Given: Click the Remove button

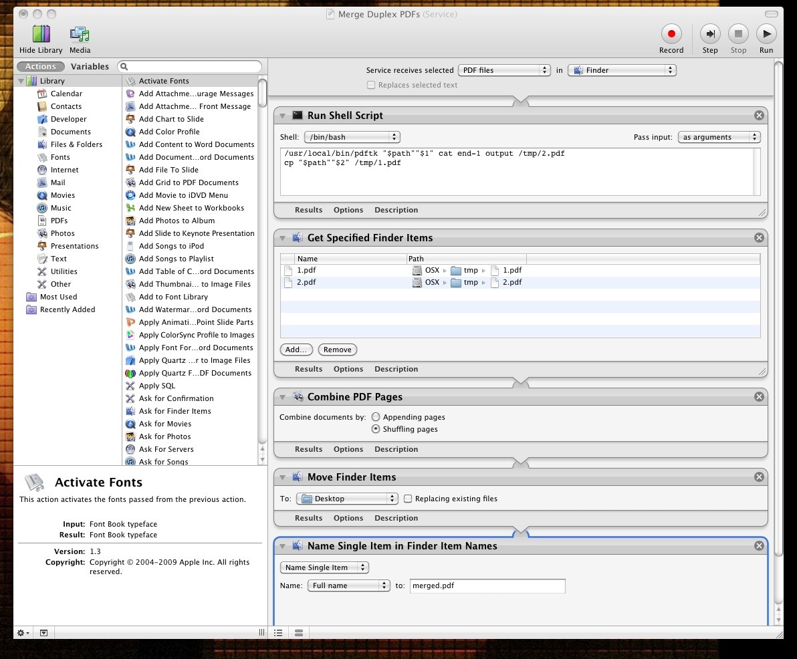Looking at the screenshot, I should pos(337,350).
